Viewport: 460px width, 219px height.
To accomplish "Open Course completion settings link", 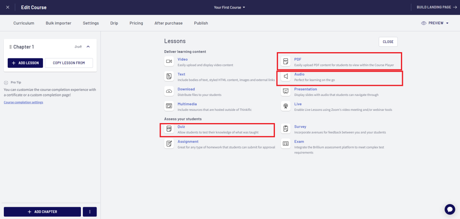I will [x=23, y=102].
